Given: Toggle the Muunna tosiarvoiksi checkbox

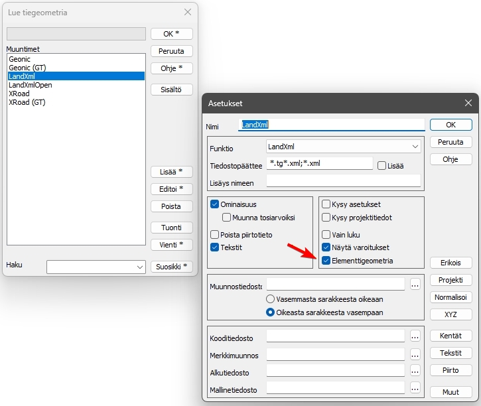Looking at the screenshot, I should (227, 217).
